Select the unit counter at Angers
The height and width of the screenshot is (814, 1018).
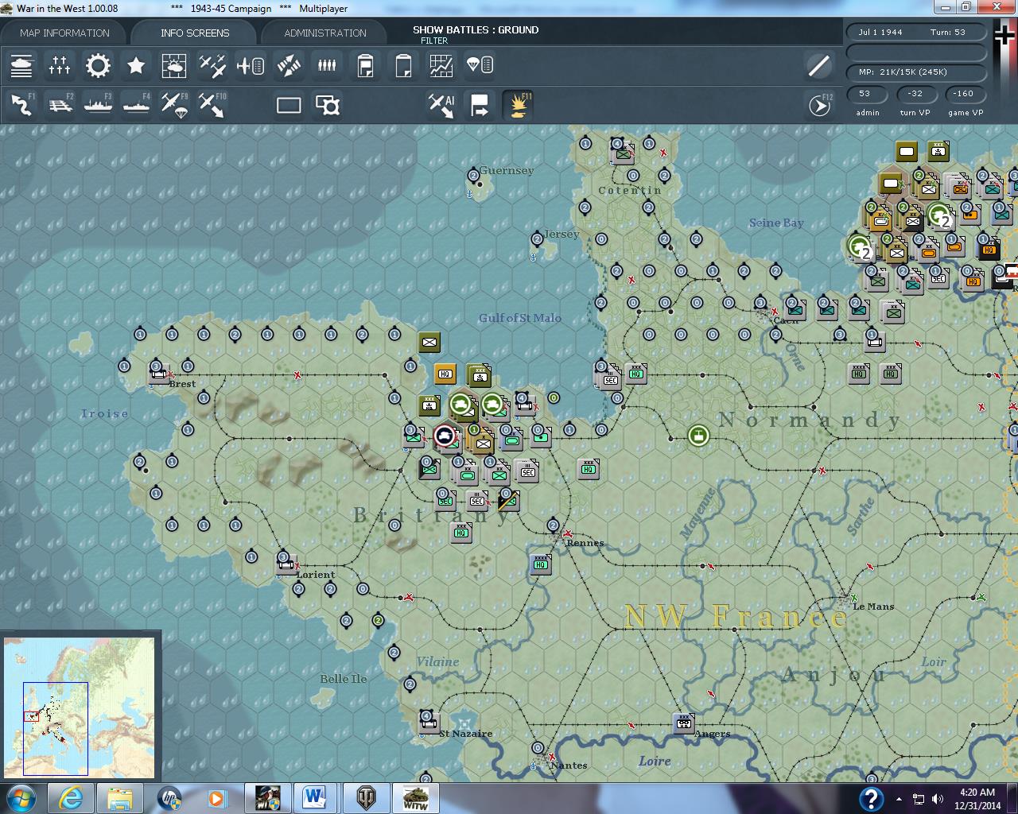tap(684, 723)
